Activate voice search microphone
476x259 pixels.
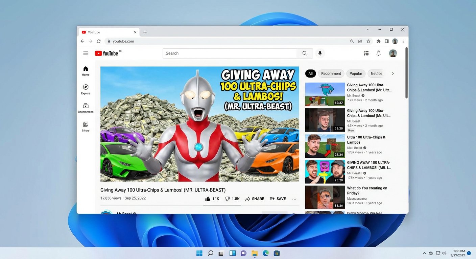click(x=320, y=53)
